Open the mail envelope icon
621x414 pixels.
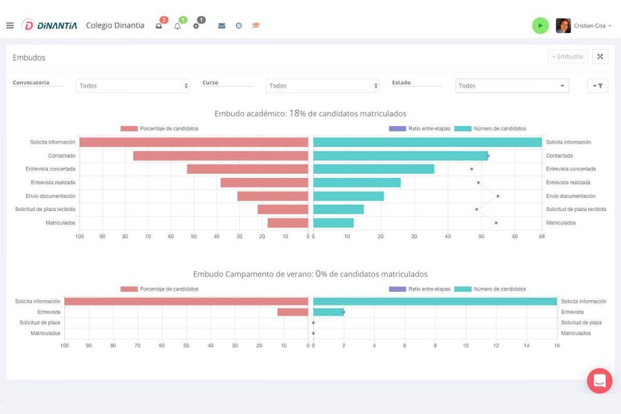(221, 26)
